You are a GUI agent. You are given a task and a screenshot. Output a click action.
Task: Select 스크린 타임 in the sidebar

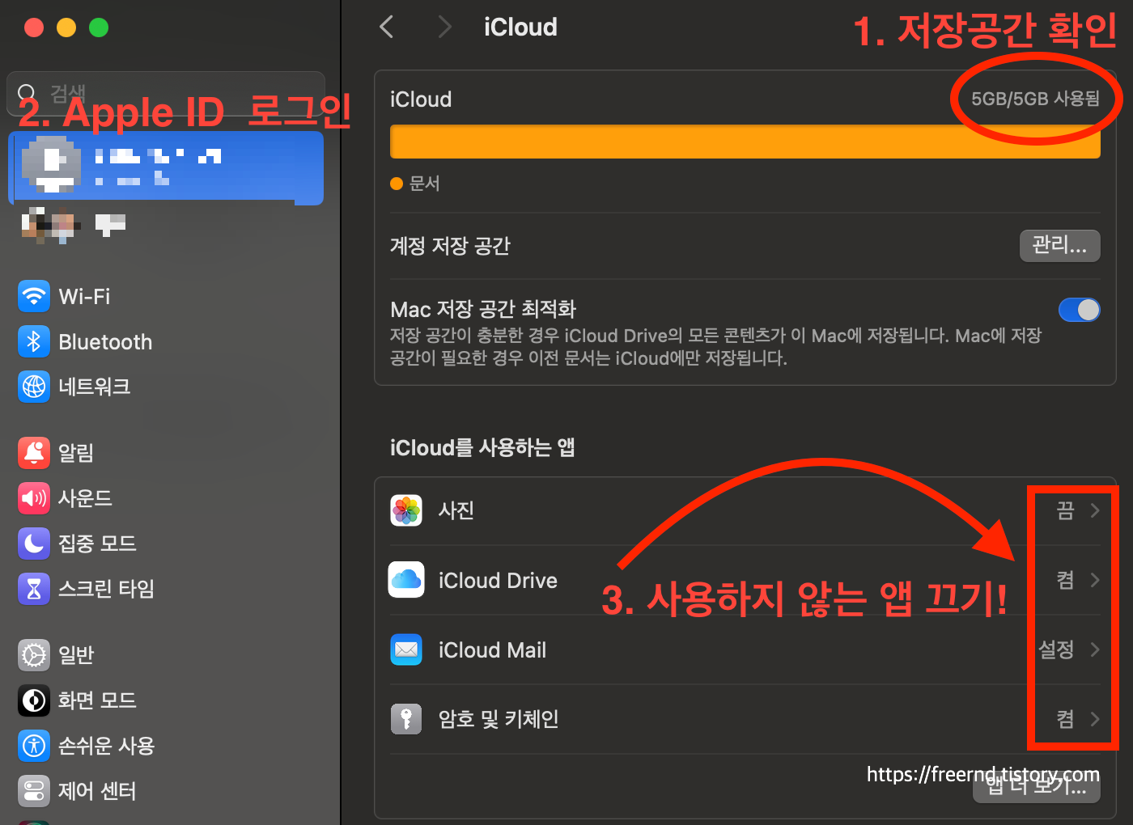[166, 589]
